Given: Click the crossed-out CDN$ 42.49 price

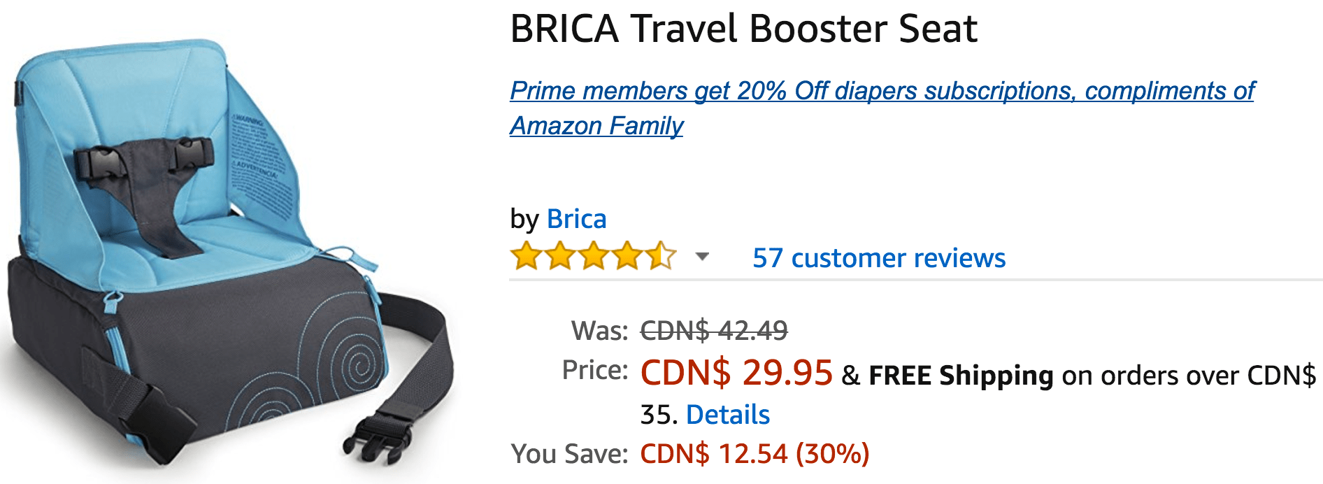Looking at the screenshot, I should pos(713,330).
